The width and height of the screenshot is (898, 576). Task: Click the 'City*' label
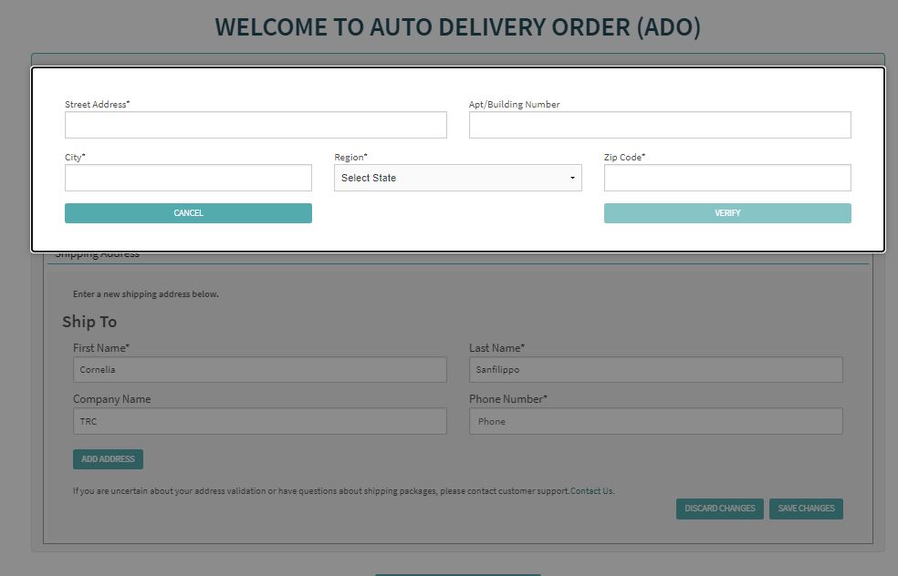click(x=75, y=157)
